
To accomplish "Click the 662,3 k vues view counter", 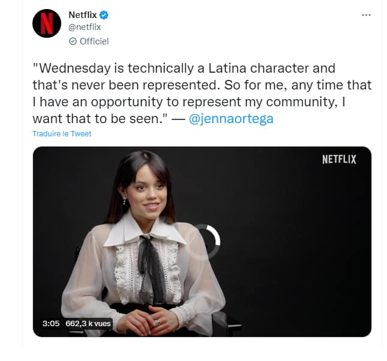I will point(88,323).
